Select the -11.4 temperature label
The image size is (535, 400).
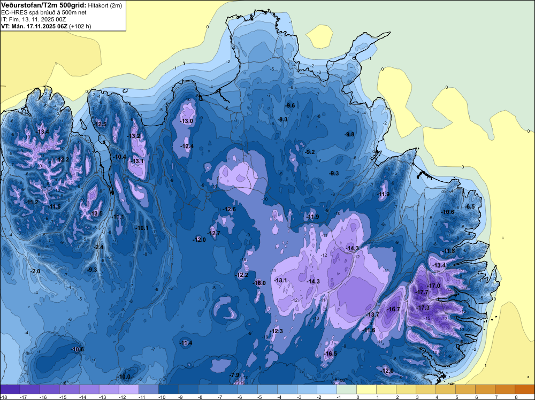[186, 343]
